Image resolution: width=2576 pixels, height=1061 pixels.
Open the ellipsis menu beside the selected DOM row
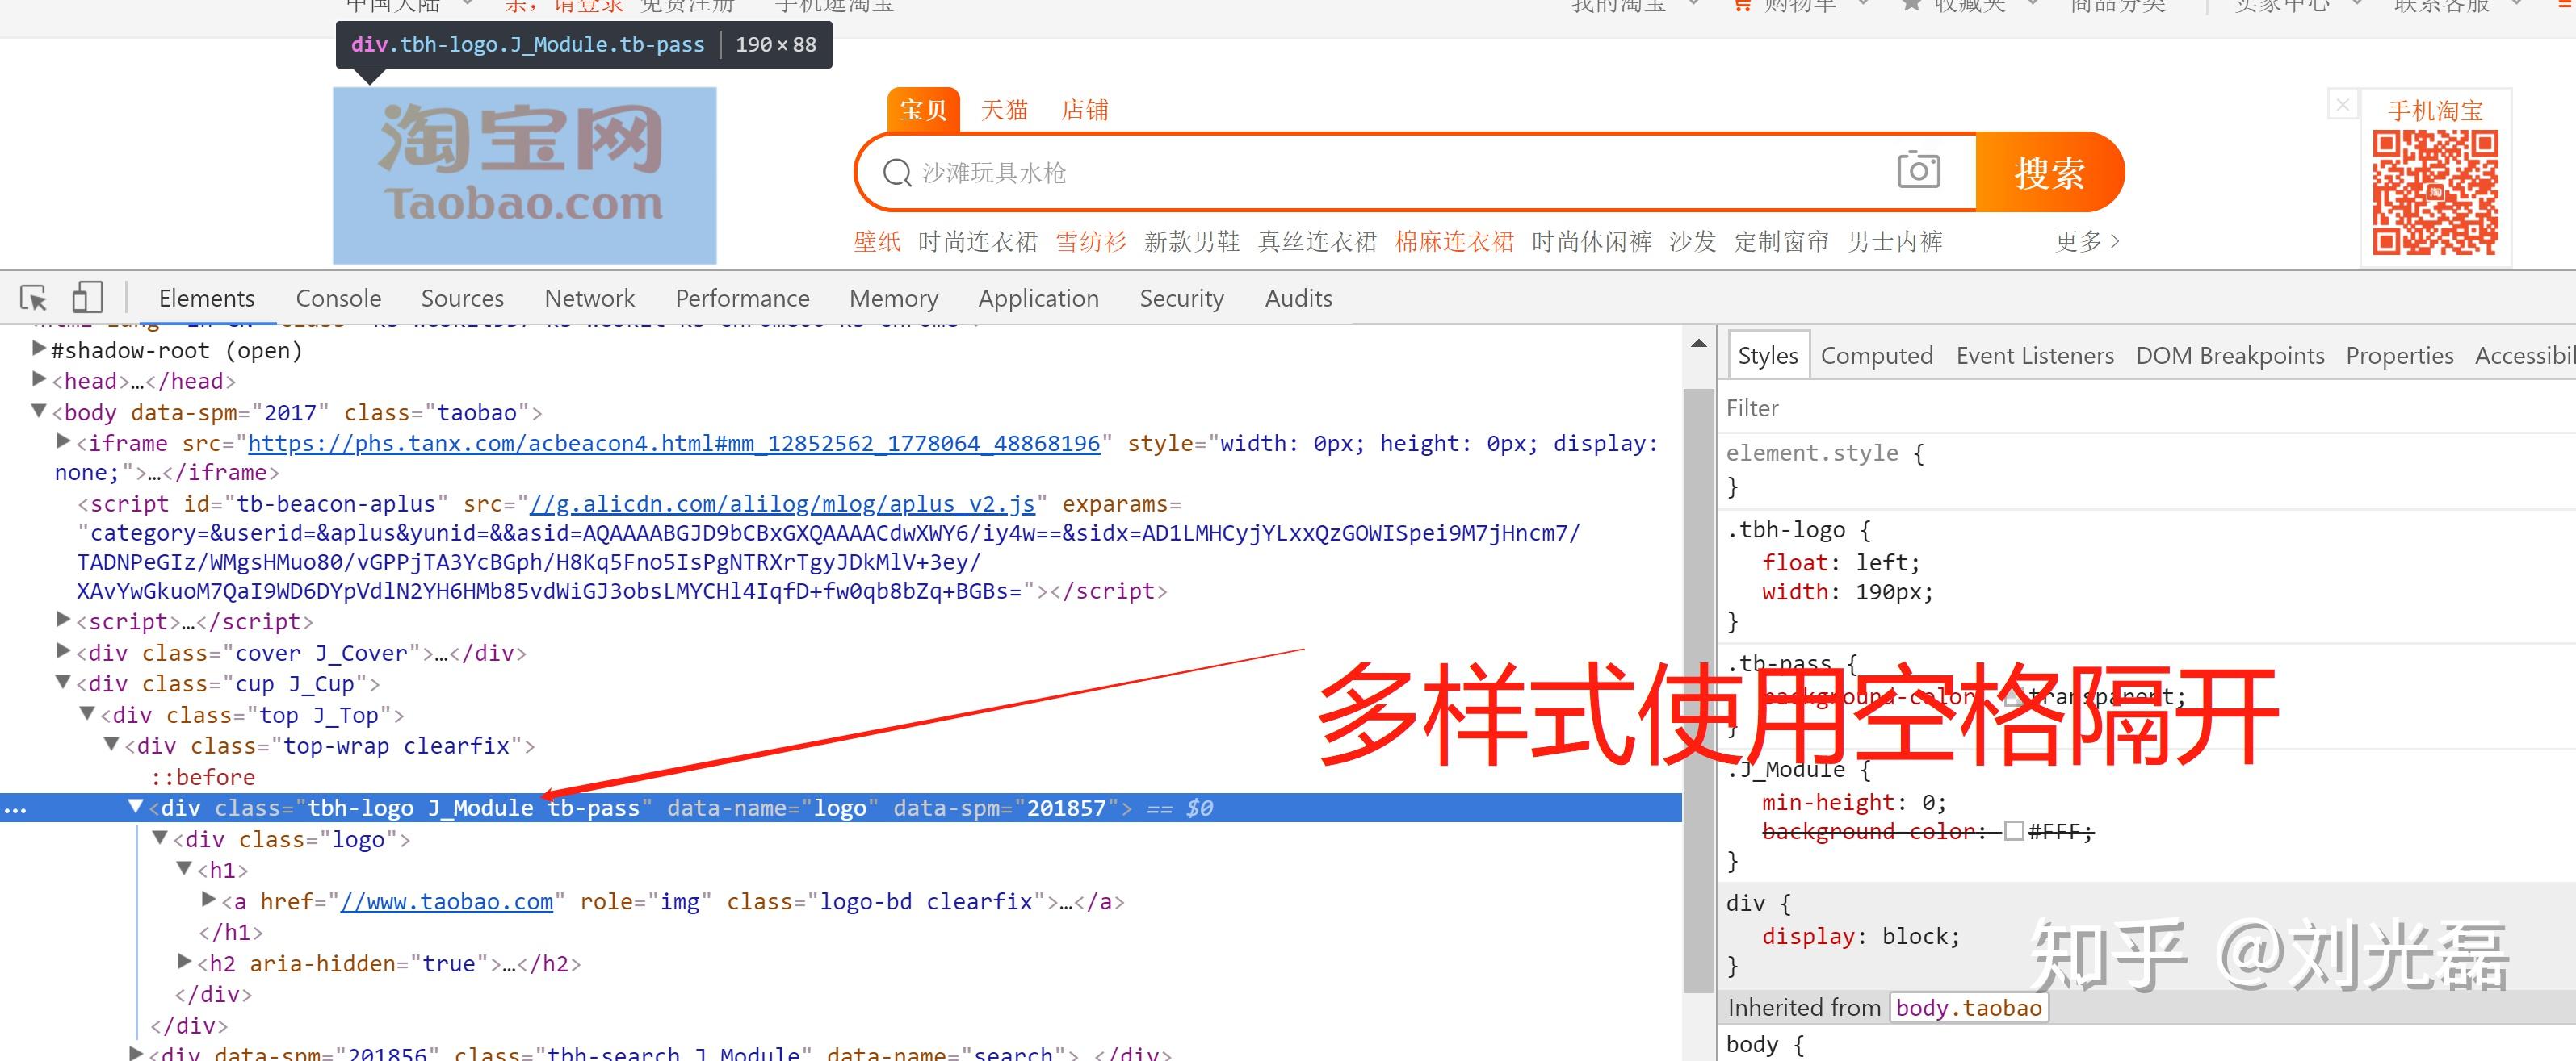[x=15, y=809]
